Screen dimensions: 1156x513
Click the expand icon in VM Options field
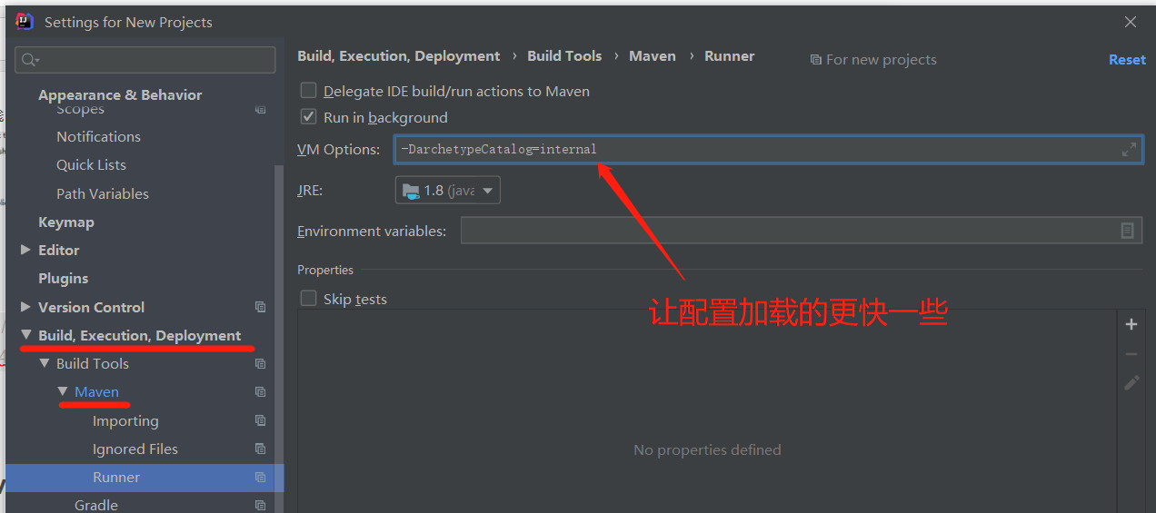pyautogui.click(x=1129, y=149)
